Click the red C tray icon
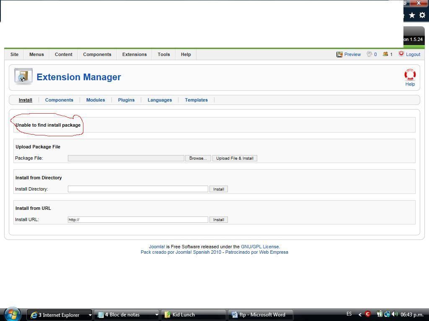 (x=368, y=314)
